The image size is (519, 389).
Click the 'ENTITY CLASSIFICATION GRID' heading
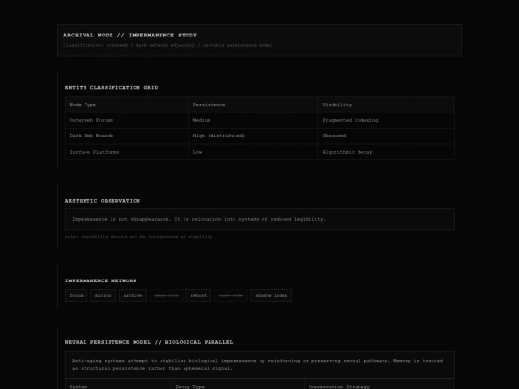click(x=111, y=88)
